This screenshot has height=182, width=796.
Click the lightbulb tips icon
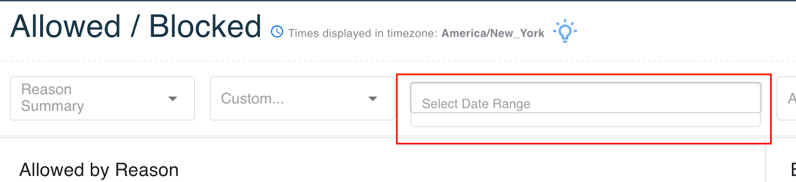[565, 31]
